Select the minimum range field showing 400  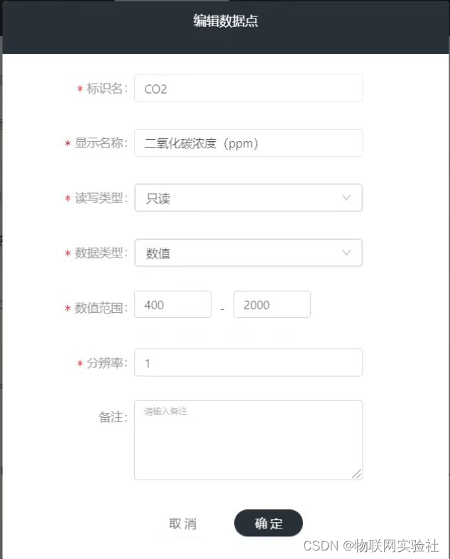coord(172,305)
